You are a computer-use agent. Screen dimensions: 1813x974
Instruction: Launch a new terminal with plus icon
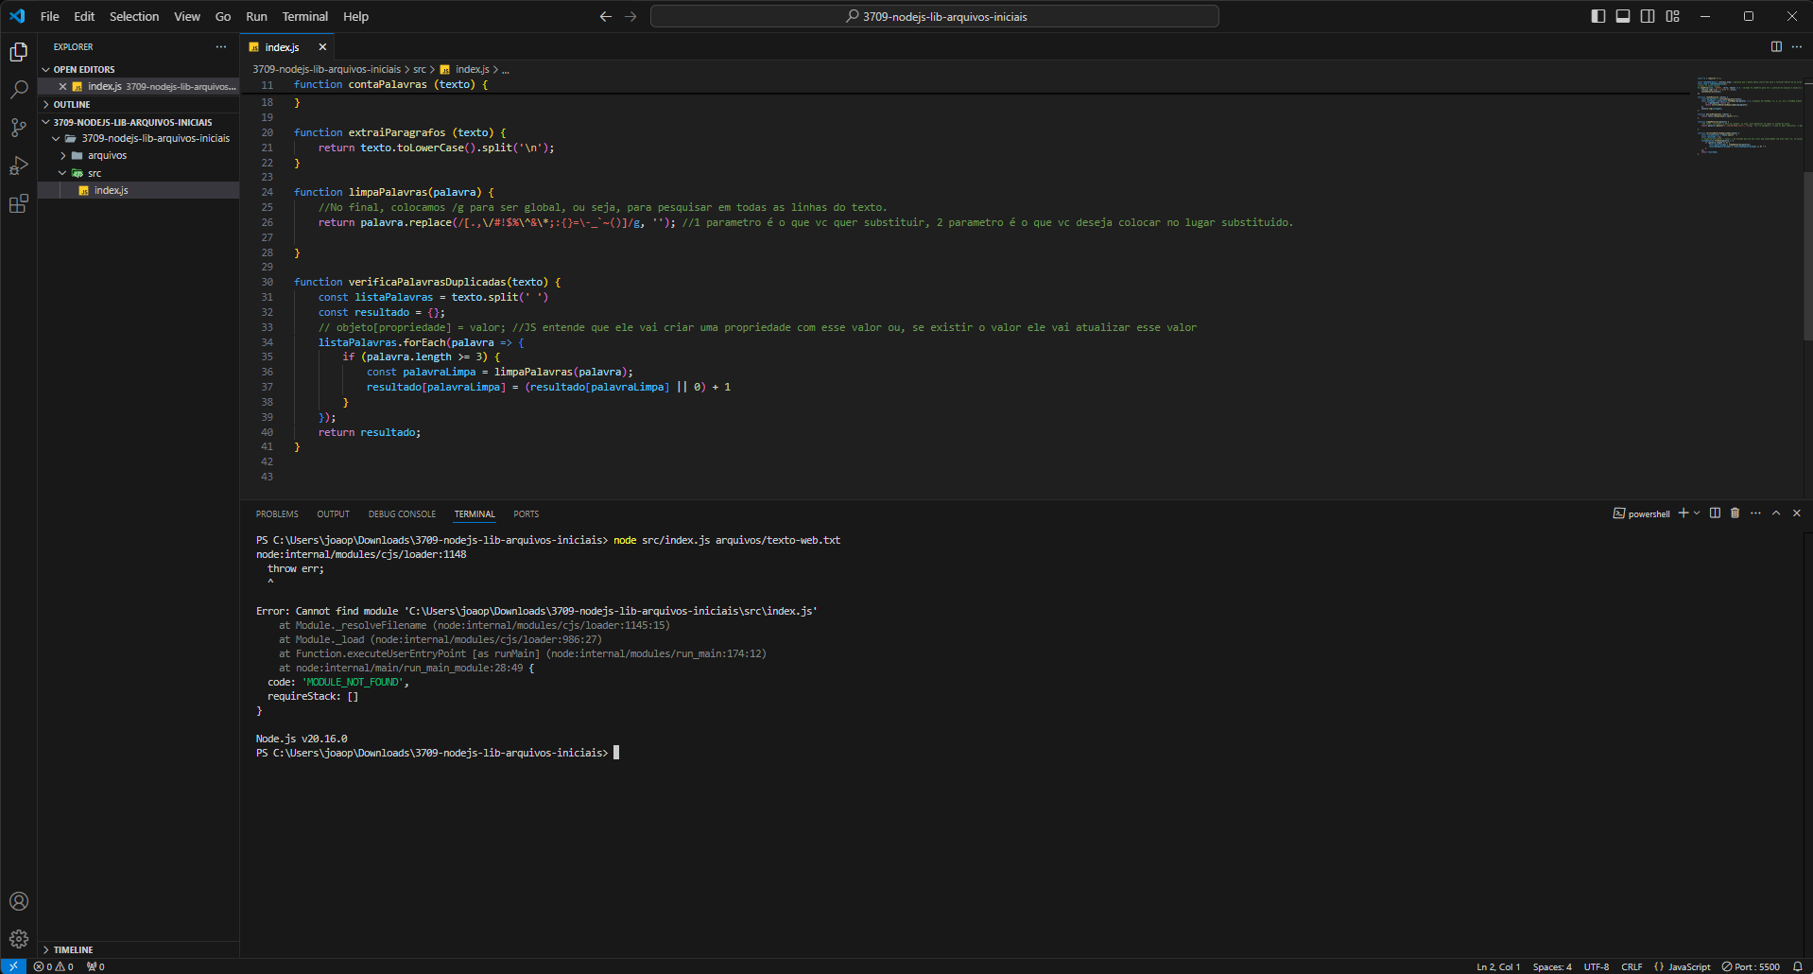[x=1683, y=513]
